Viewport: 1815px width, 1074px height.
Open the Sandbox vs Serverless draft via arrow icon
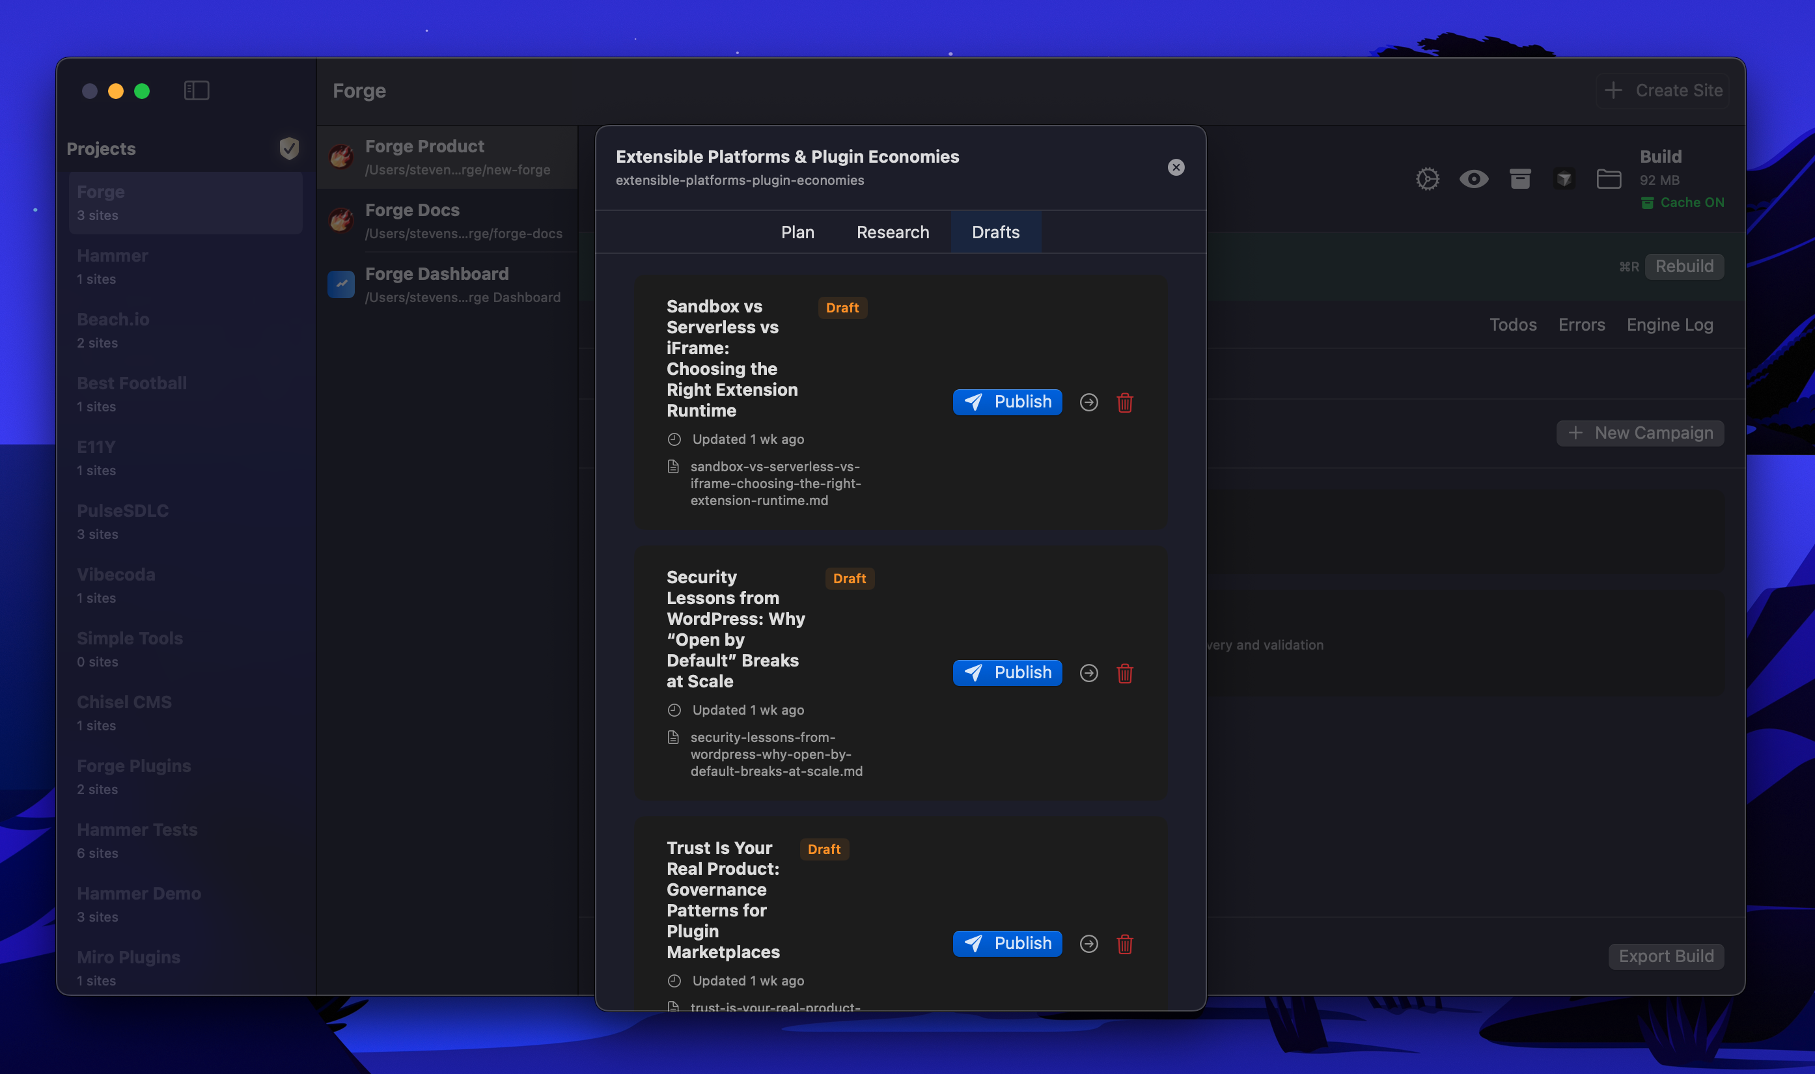point(1088,402)
